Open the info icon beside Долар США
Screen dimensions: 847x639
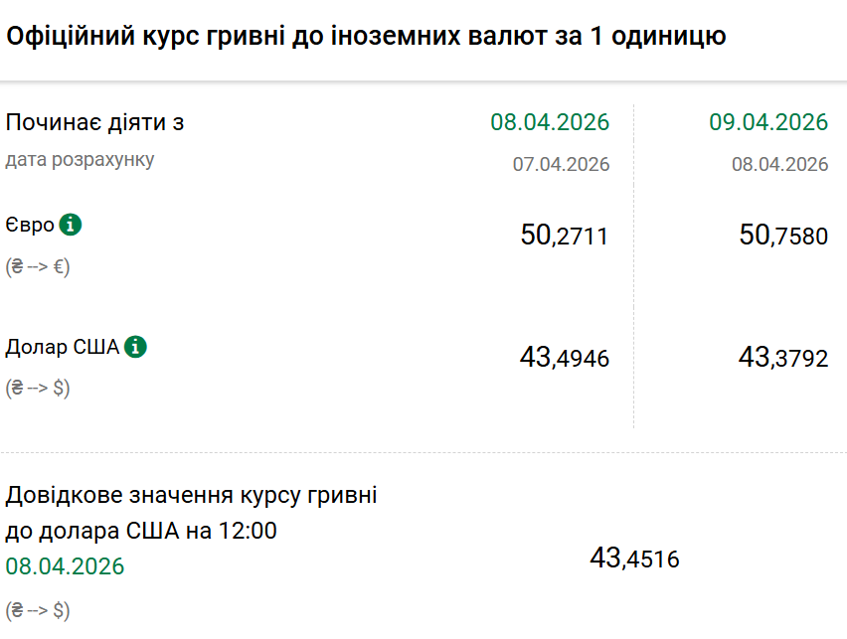[x=135, y=347]
